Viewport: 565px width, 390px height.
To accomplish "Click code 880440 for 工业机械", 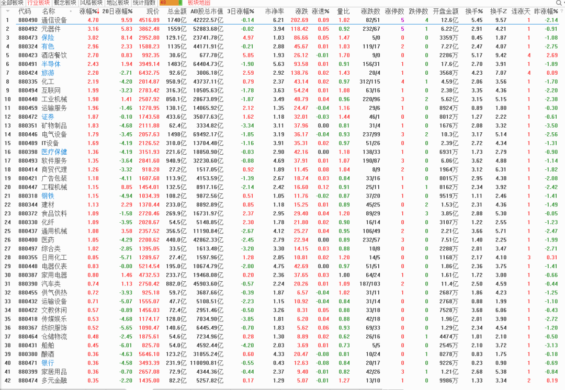I will [x=28, y=99].
